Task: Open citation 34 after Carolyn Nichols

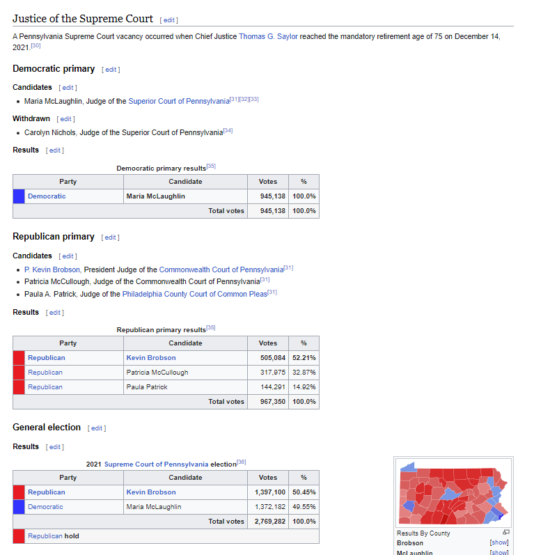Action: (x=228, y=131)
